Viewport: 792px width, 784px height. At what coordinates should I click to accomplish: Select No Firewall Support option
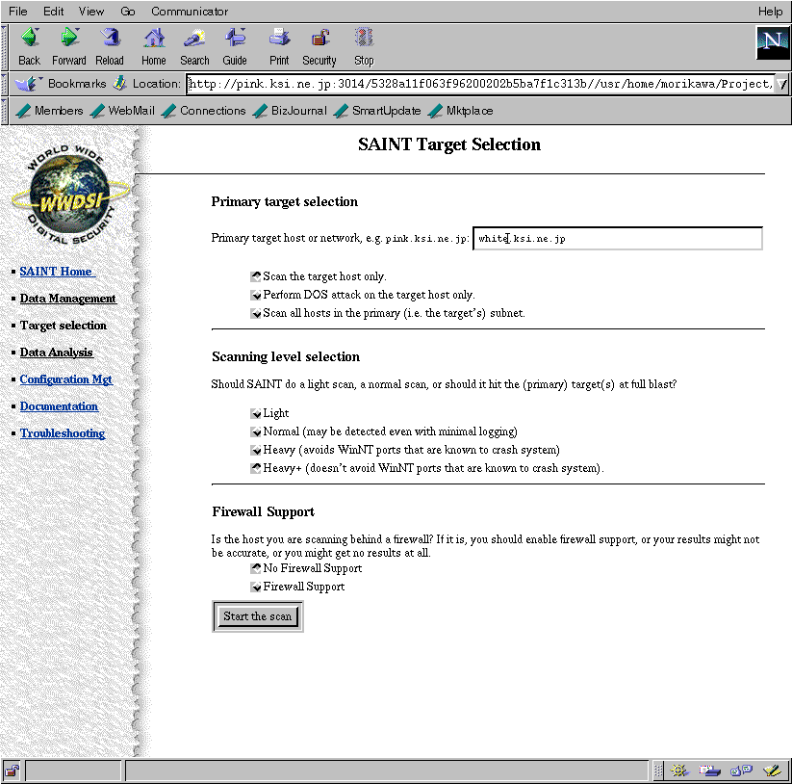point(256,568)
